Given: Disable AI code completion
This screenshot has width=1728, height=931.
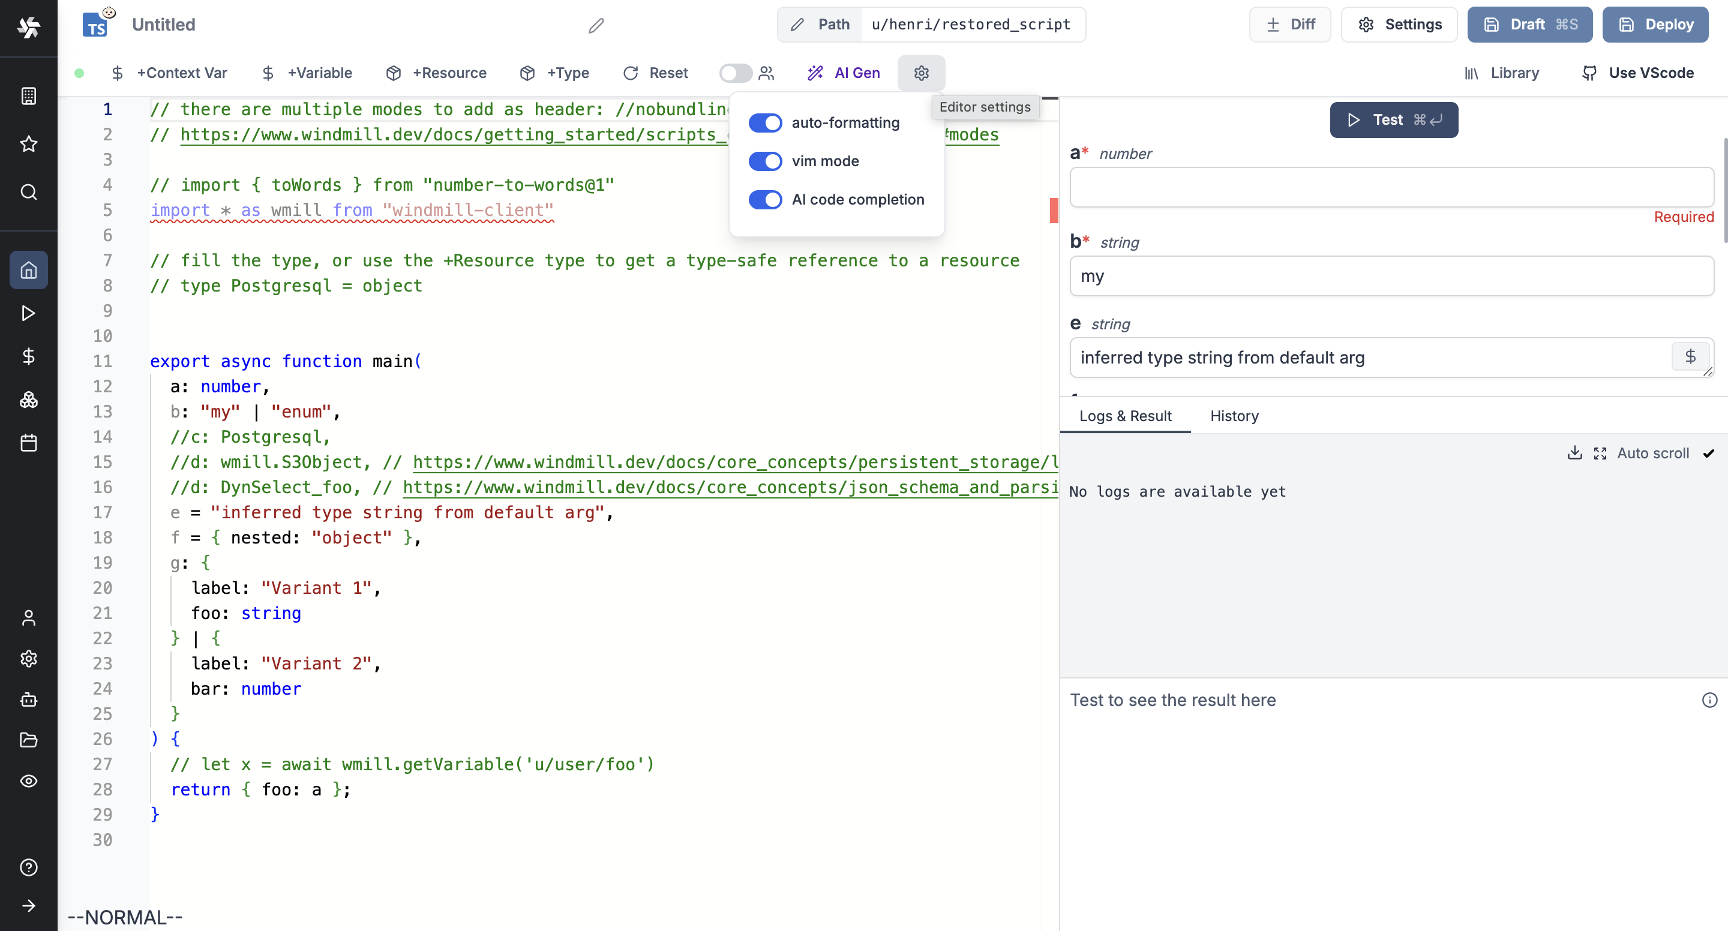Looking at the screenshot, I should [766, 199].
